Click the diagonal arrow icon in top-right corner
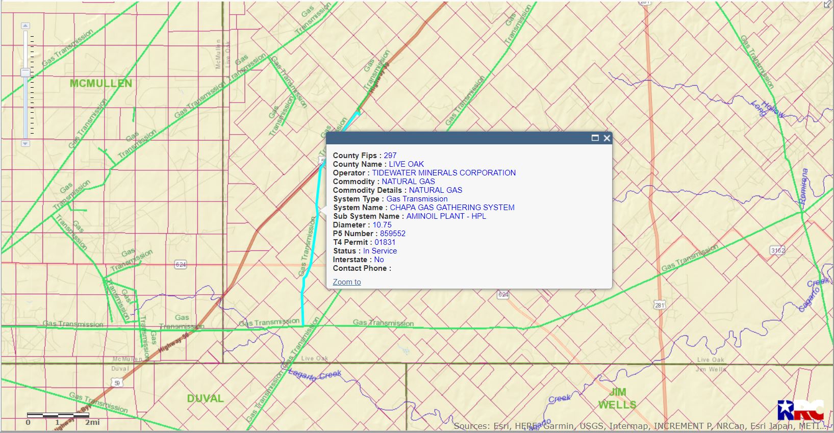The width and height of the screenshot is (834, 433). [x=827, y=4]
